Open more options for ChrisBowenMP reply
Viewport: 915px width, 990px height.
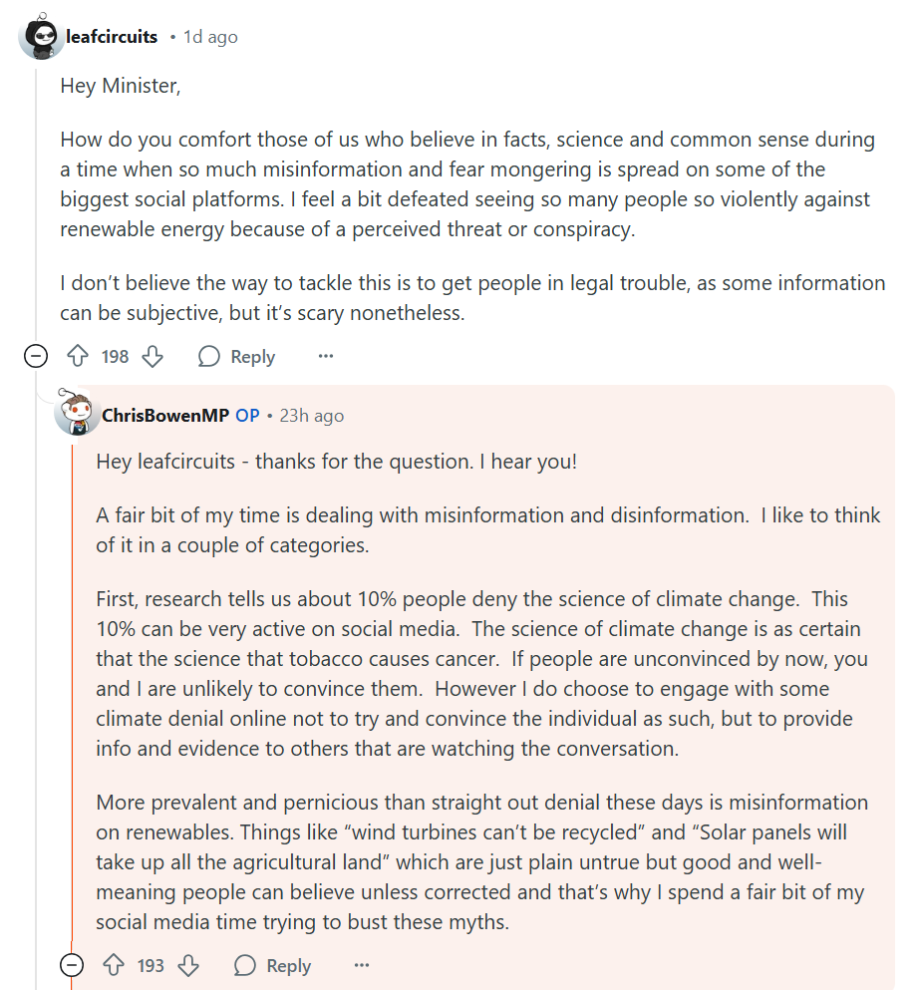point(362,965)
